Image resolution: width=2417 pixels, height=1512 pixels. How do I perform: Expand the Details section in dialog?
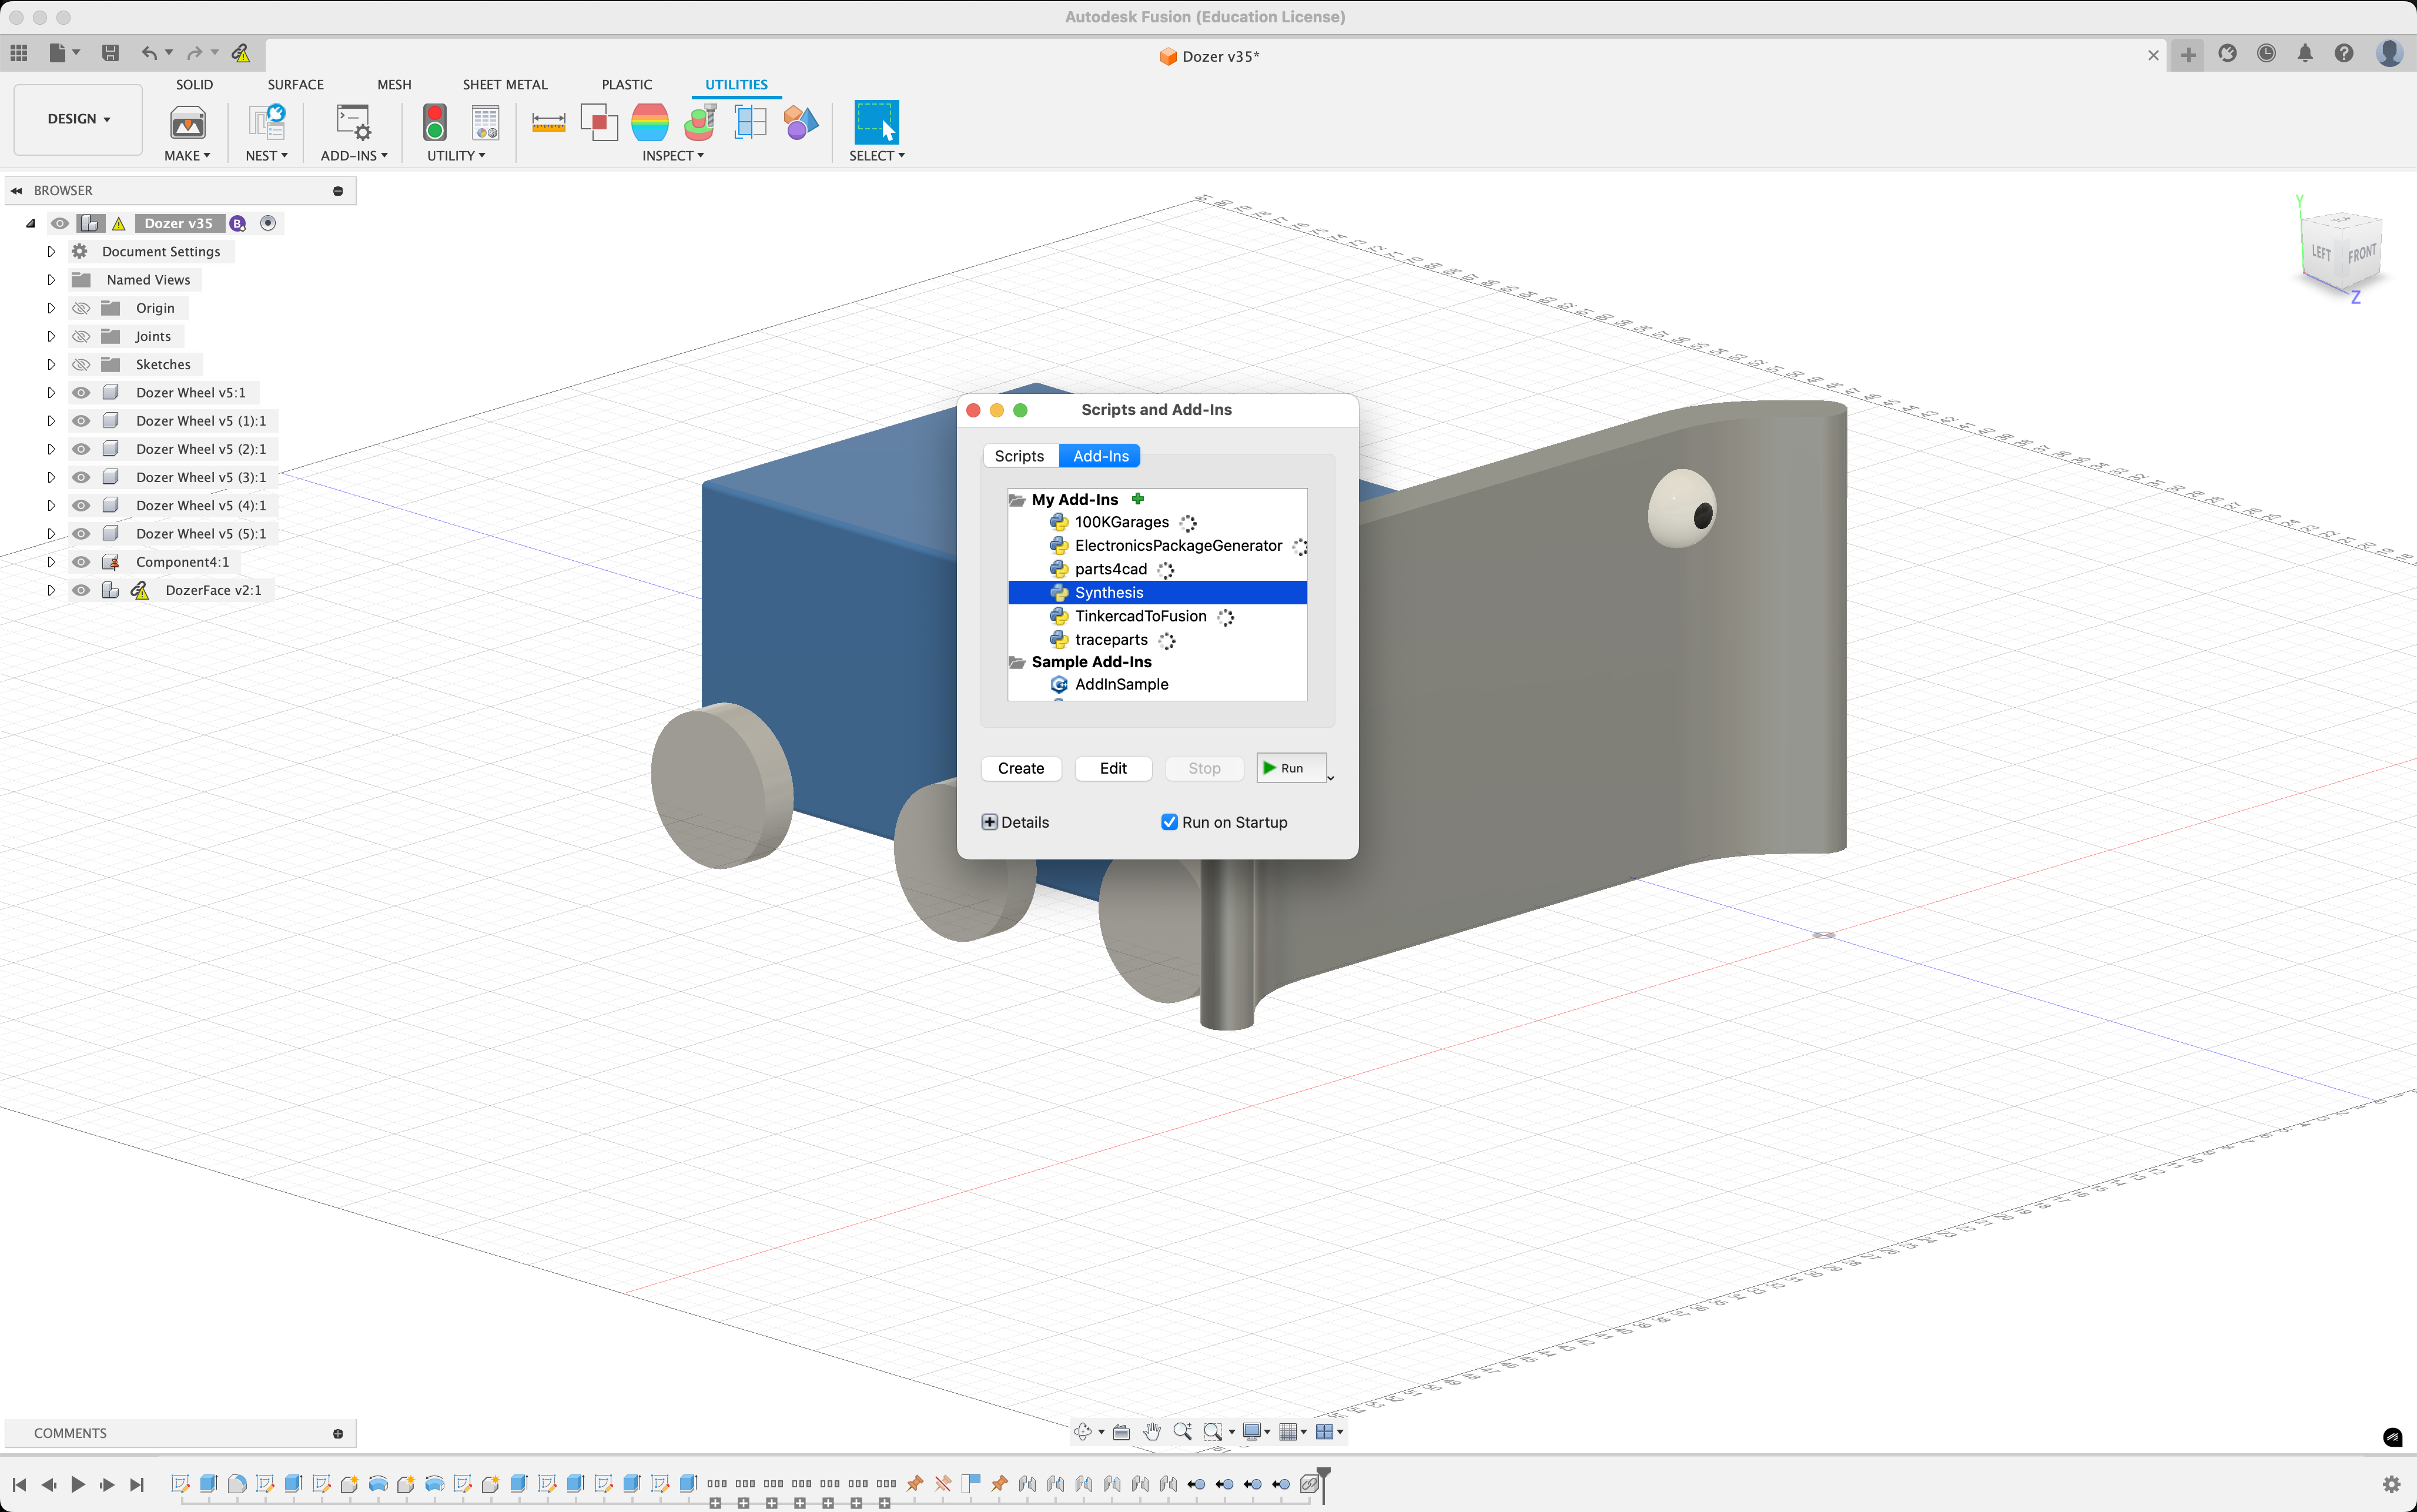pos(989,822)
